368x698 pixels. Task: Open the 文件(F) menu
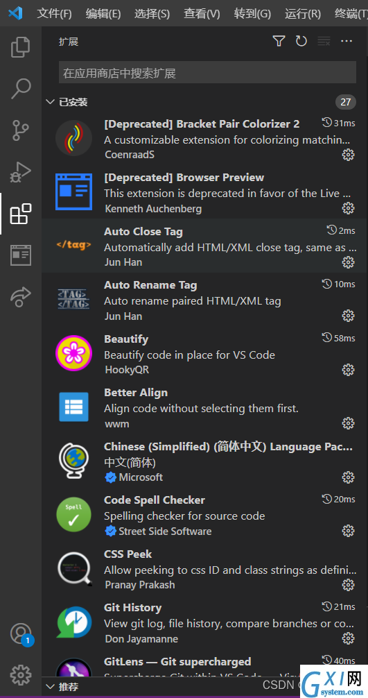[x=54, y=14]
